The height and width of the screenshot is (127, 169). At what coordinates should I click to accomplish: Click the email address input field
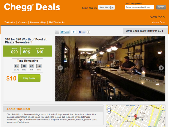click(139, 7)
